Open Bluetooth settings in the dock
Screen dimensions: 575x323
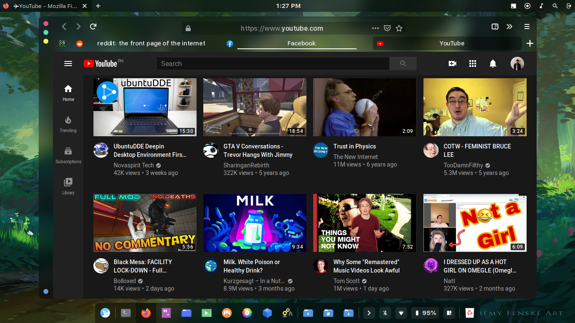tap(385, 312)
